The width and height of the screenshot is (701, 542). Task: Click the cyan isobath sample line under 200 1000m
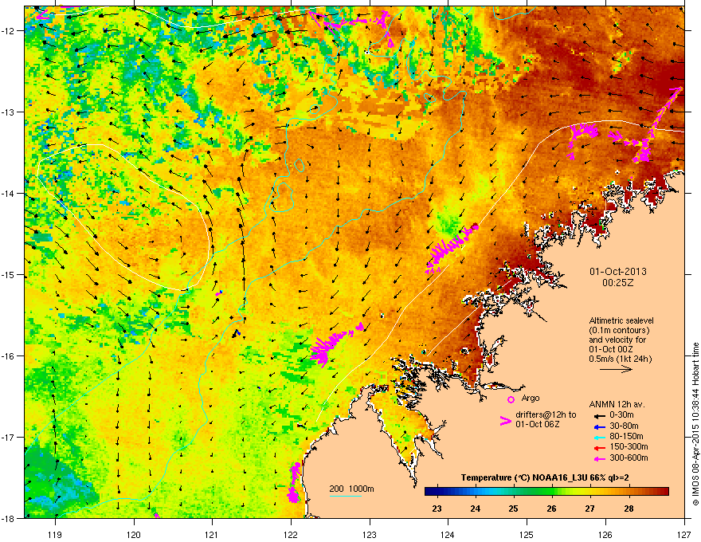pyautogui.click(x=346, y=496)
